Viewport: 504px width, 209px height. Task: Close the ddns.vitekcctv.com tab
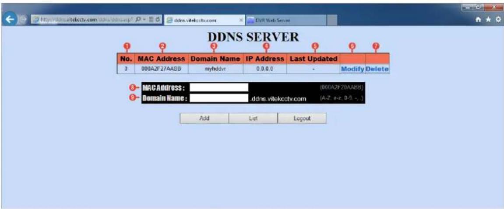pos(241,20)
